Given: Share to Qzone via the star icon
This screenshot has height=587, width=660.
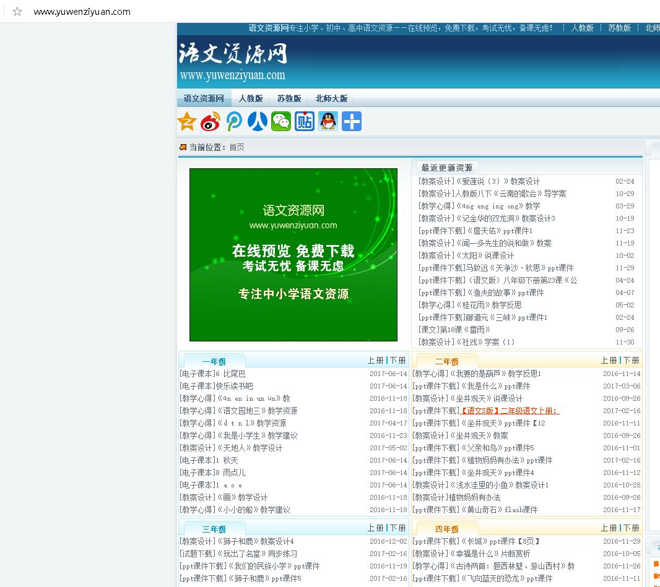Looking at the screenshot, I should click(x=185, y=121).
